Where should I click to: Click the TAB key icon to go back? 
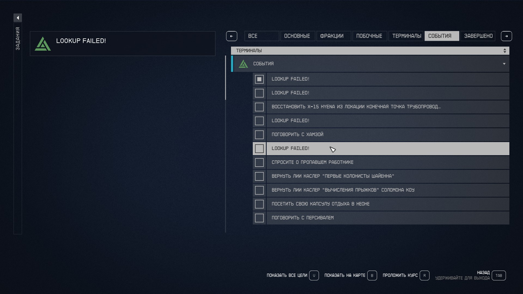tap(499, 275)
